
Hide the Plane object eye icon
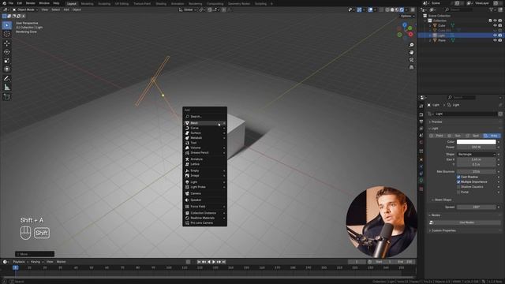495,40
